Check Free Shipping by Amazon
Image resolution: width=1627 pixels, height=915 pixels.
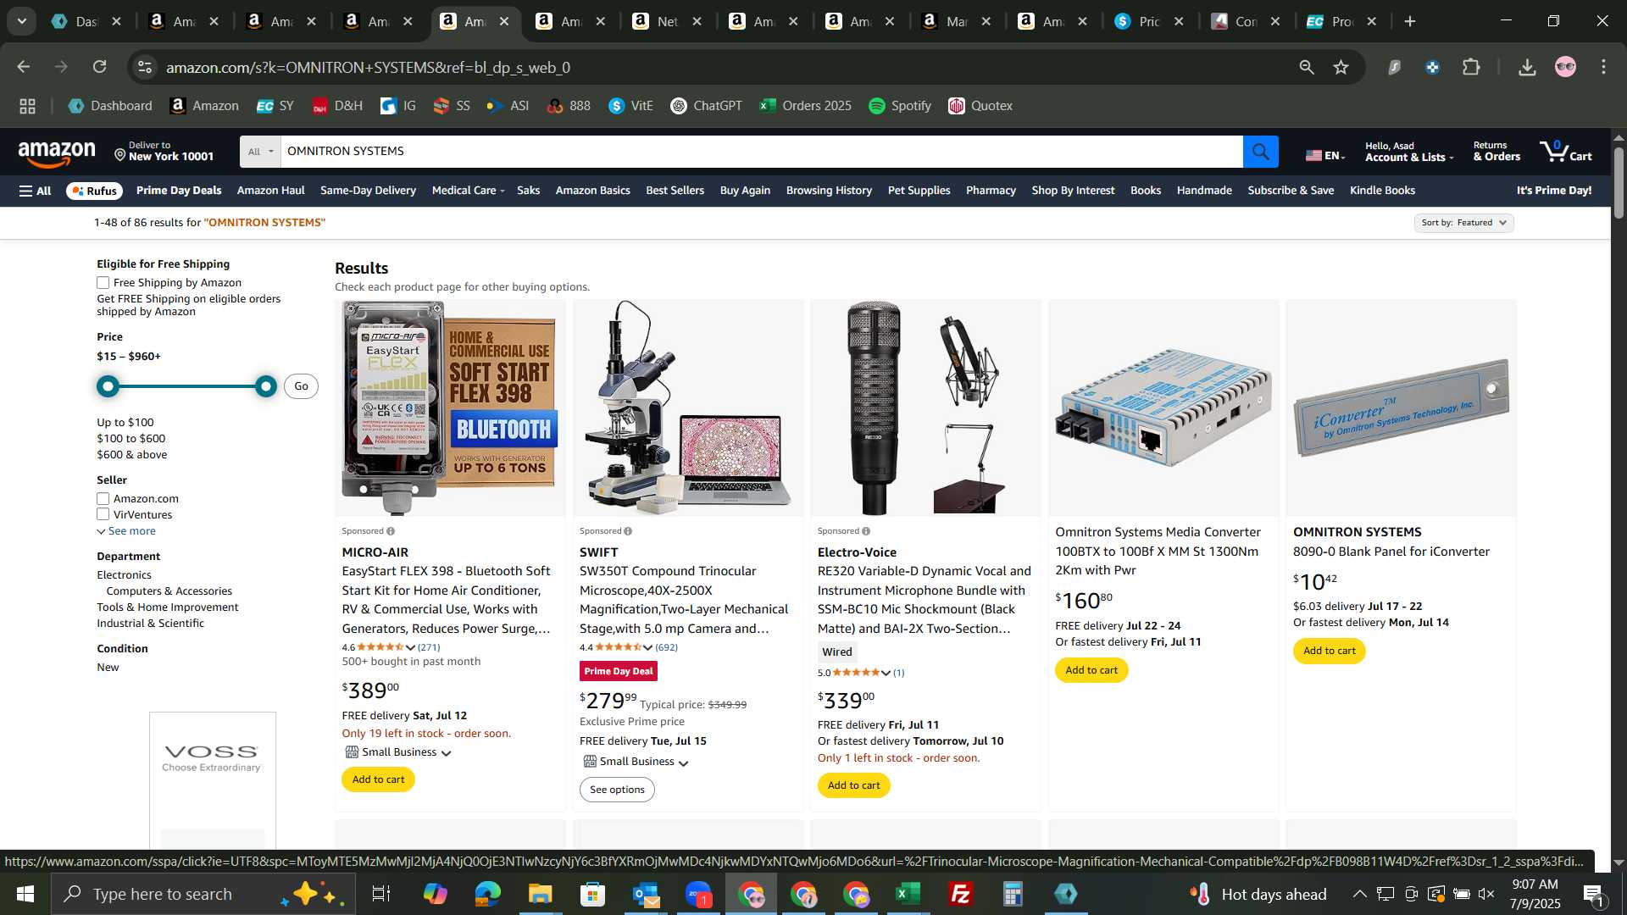pos(103,283)
